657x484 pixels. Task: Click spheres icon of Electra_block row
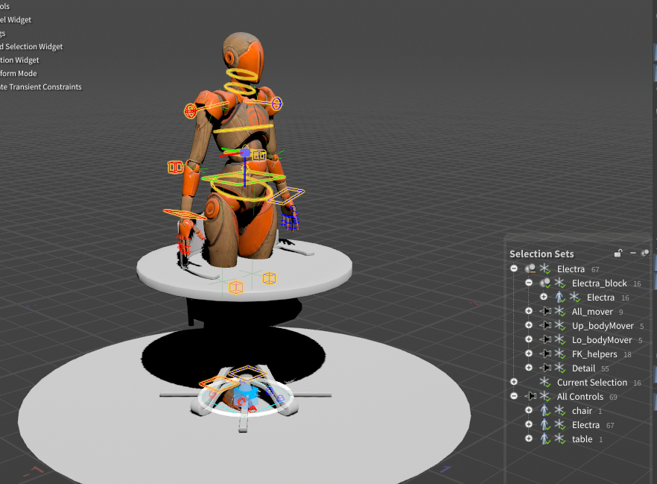click(545, 283)
